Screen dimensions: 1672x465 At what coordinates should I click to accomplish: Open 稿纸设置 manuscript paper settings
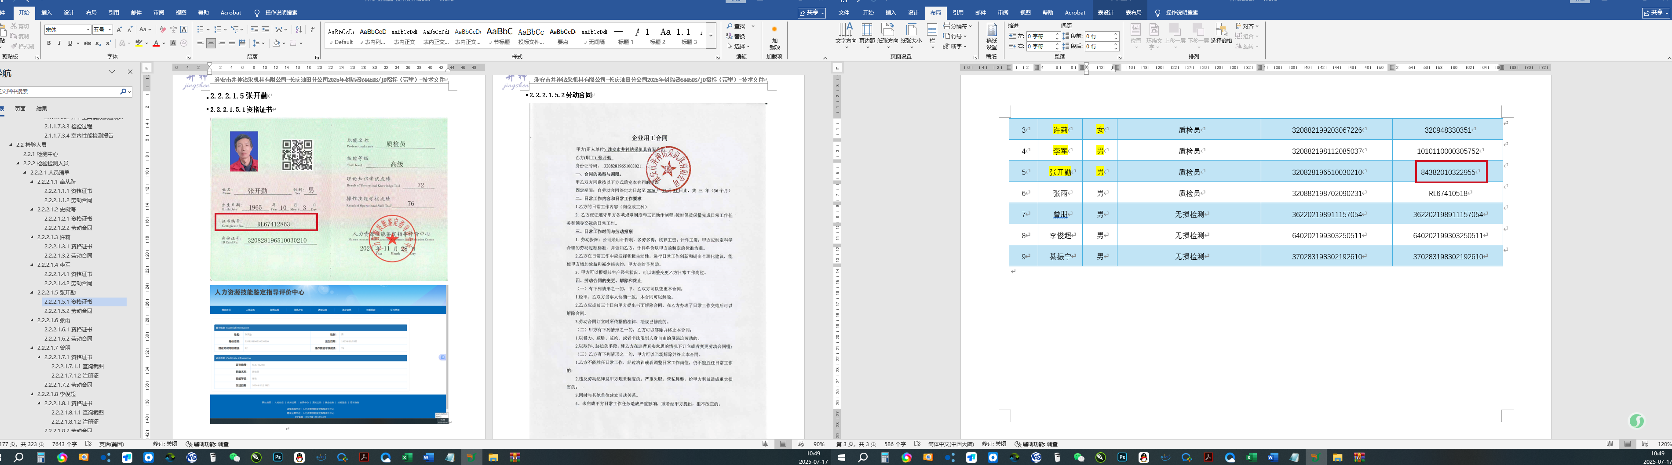pyautogui.click(x=992, y=37)
